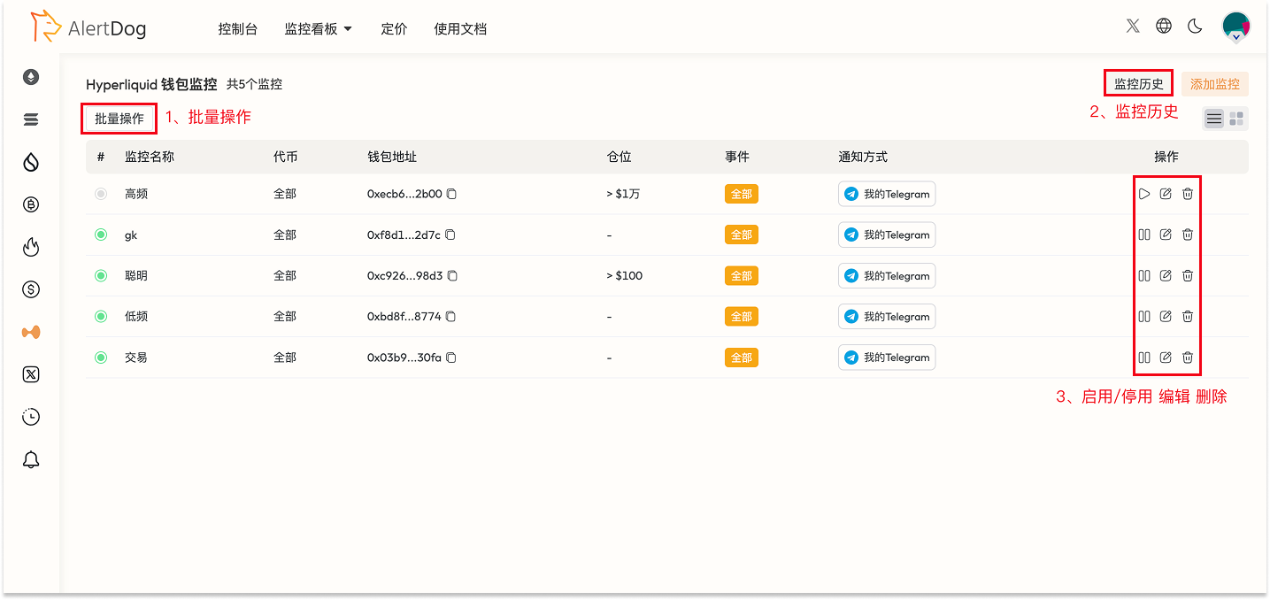Copy the 聪明 wallet address
This screenshot has height=600, width=1270.
(x=452, y=275)
